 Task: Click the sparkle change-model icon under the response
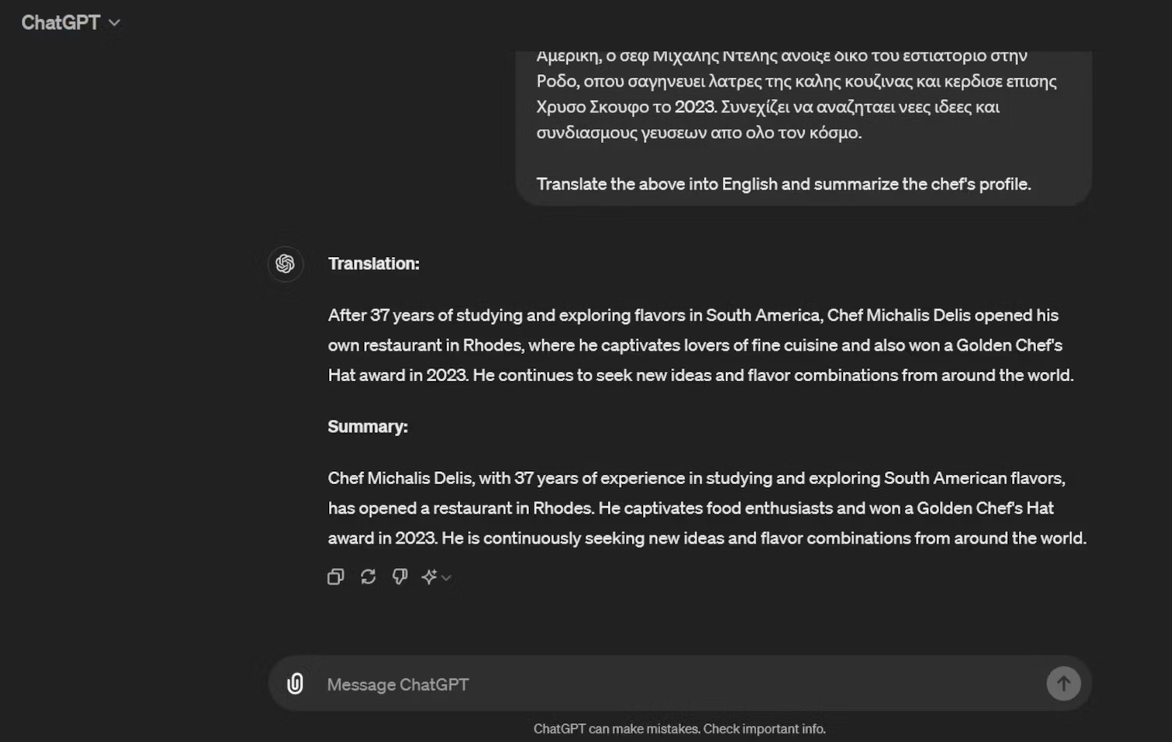429,577
